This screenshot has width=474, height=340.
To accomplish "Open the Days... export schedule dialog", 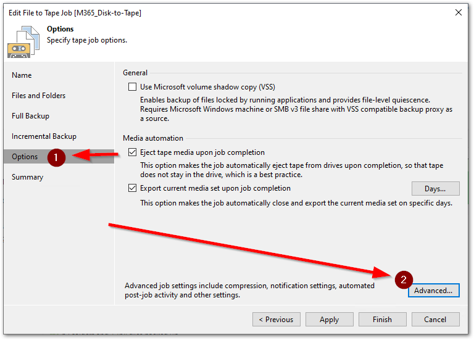I will click(436, 189).
